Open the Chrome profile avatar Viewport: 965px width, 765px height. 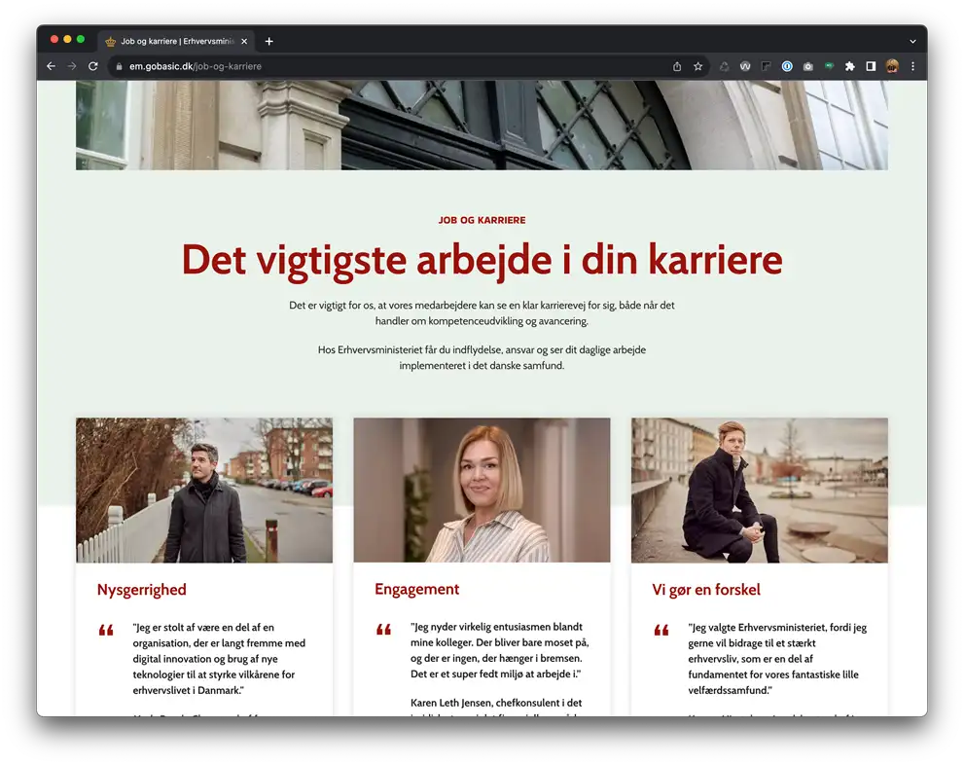click(892, 66)
